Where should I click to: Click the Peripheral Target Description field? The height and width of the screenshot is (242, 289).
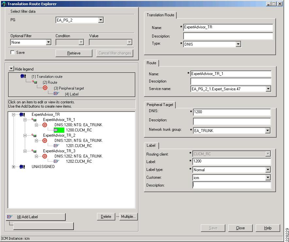click(232, 121)
